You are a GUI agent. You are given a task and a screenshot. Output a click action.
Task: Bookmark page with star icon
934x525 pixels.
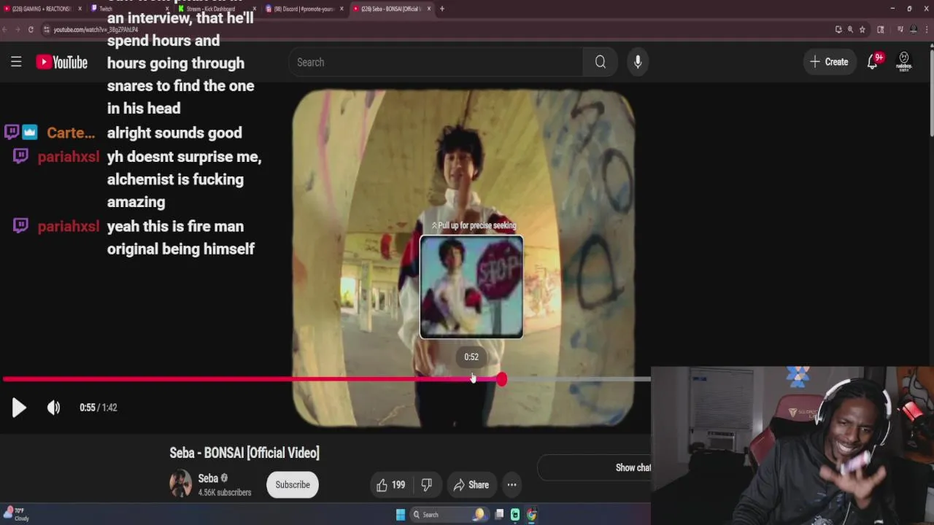click(x=862, y=29)
